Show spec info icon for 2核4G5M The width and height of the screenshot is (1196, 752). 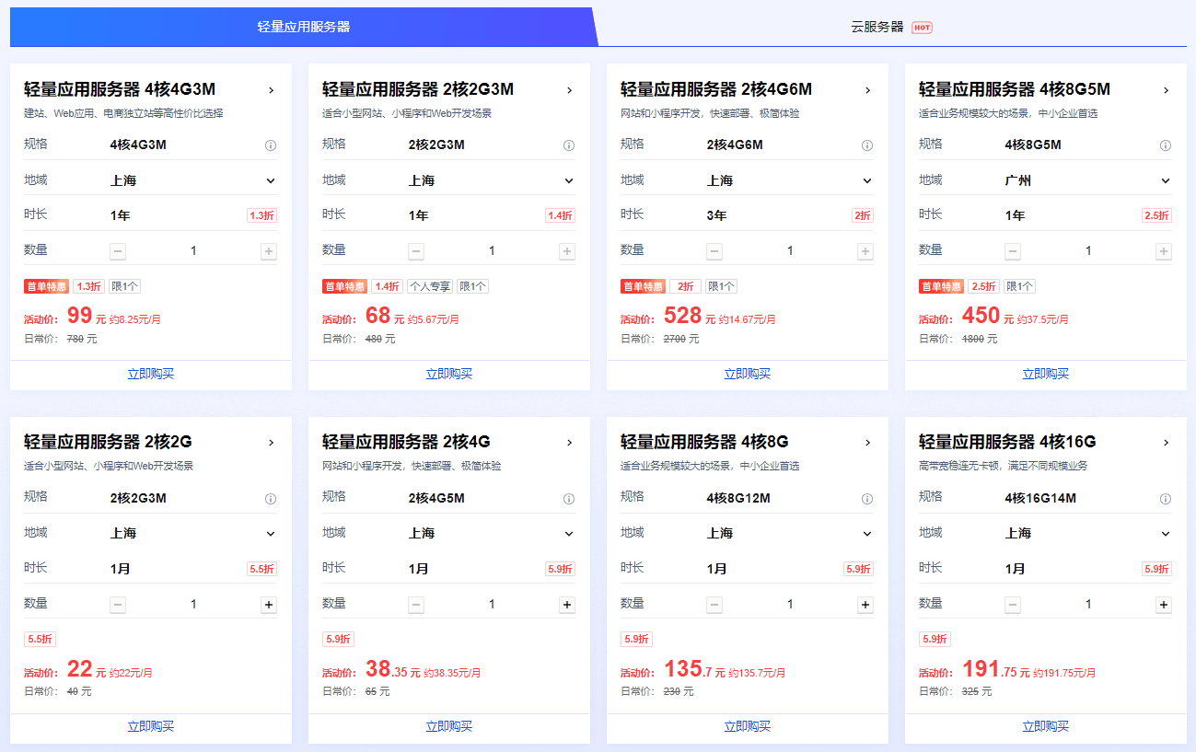pos(569,499)
